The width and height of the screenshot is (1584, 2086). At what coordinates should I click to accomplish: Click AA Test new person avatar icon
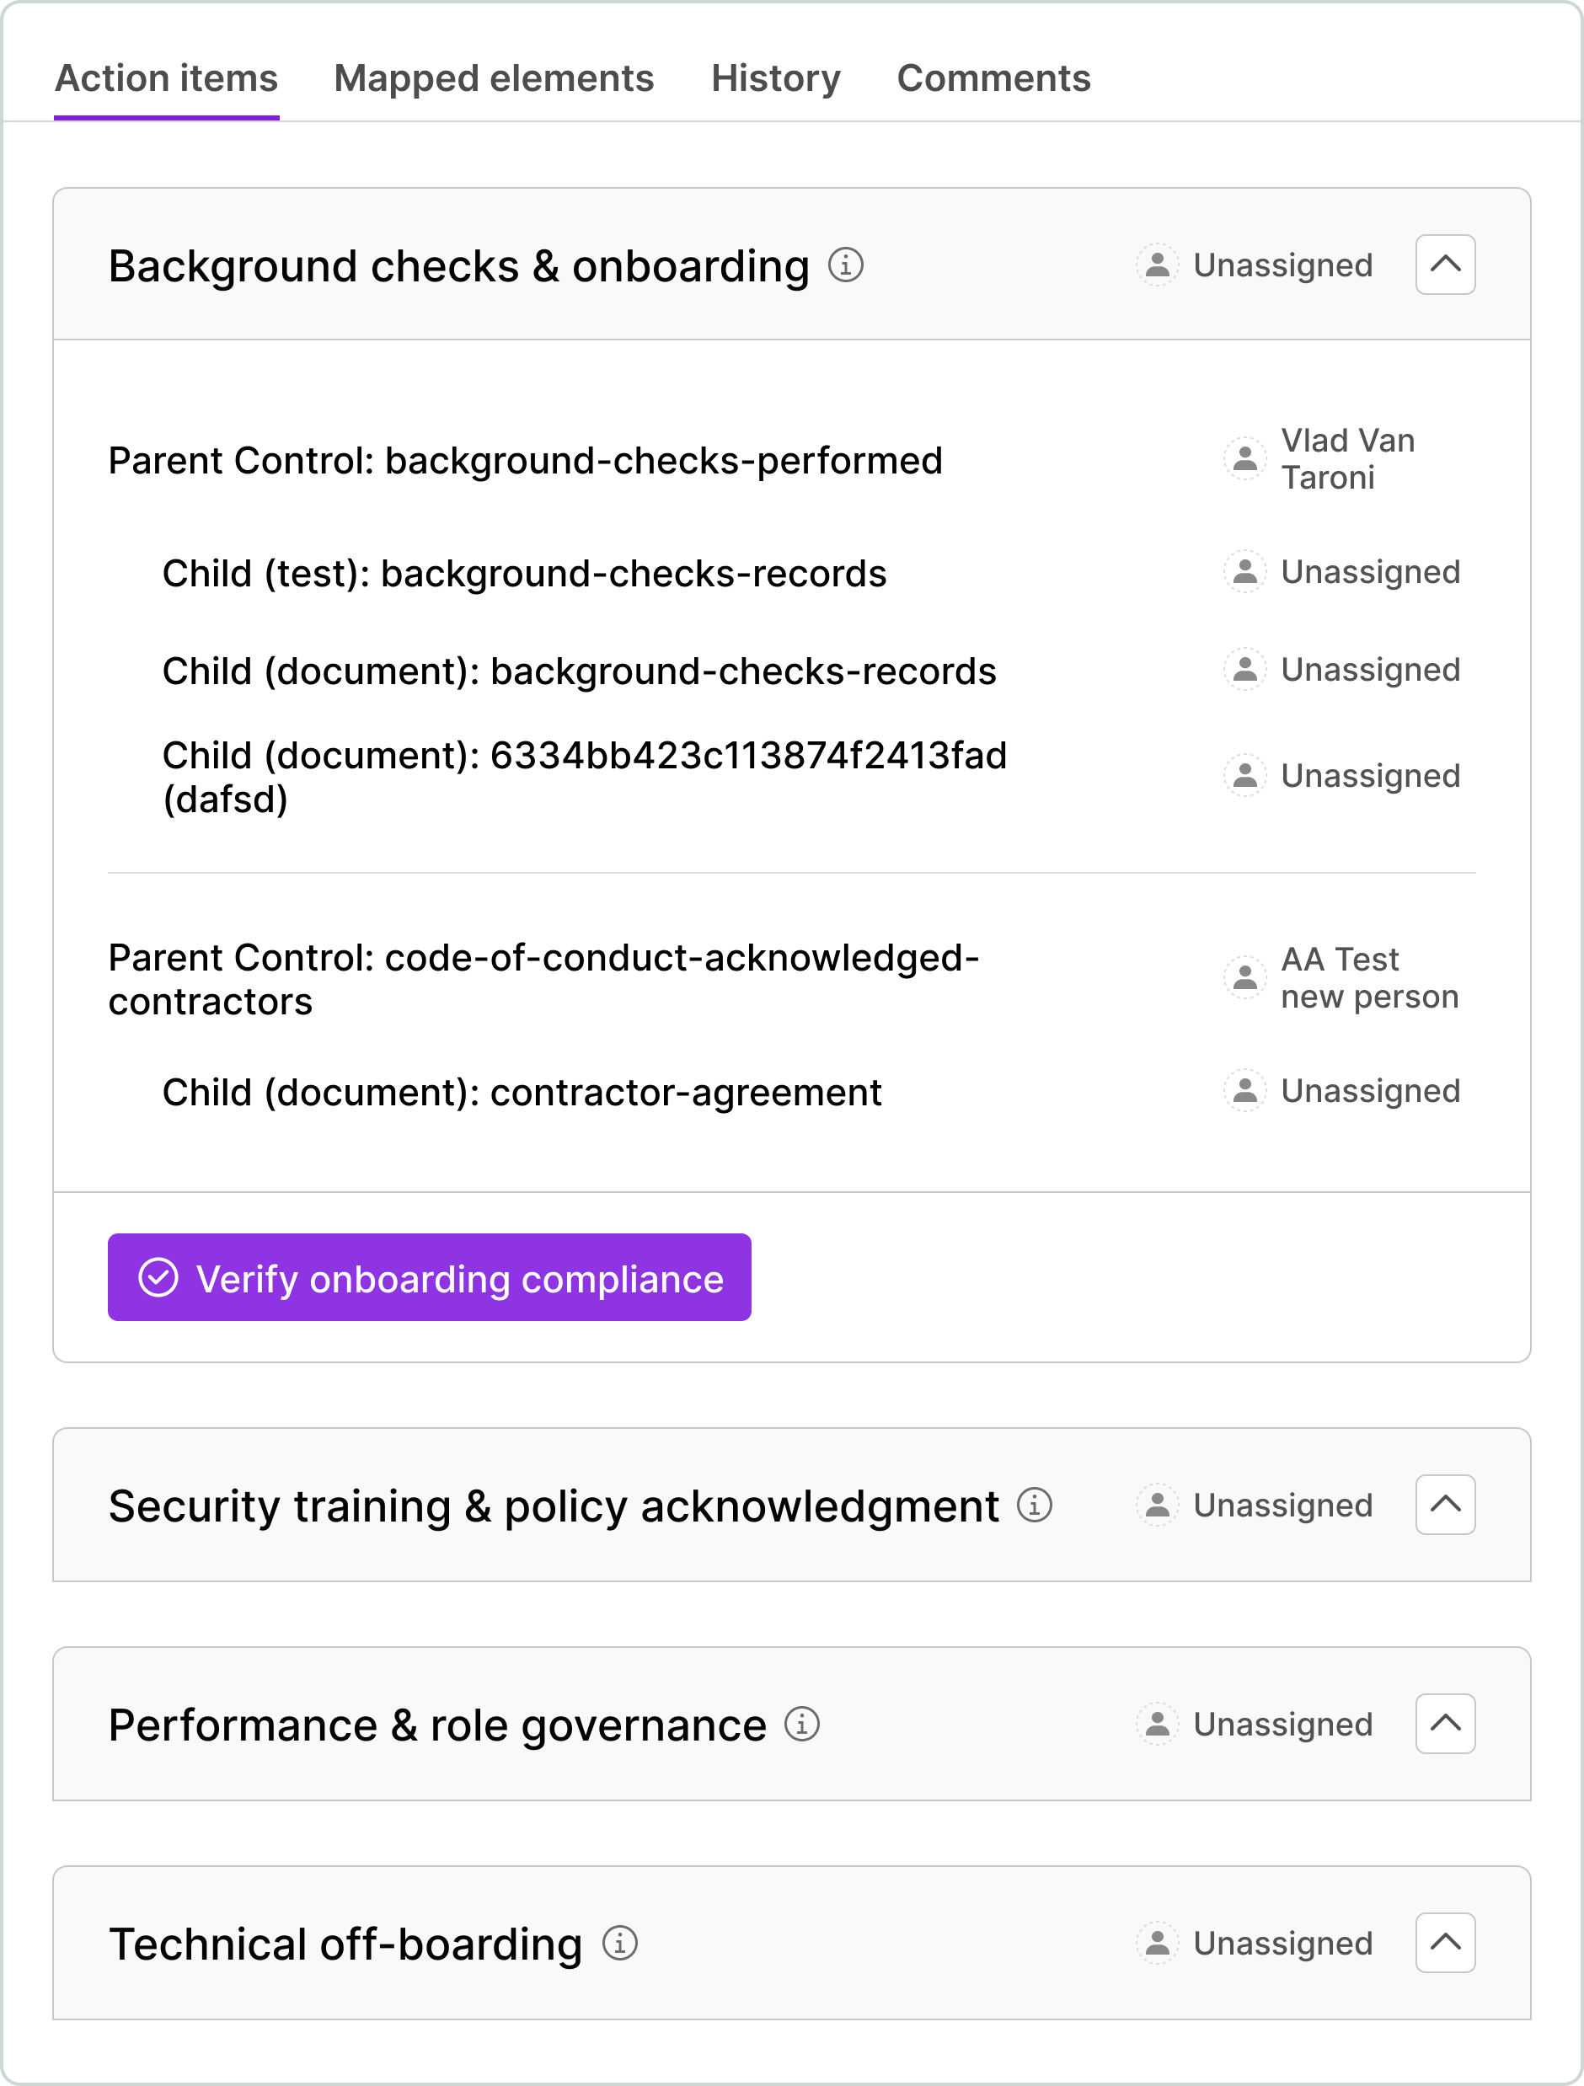click(x=1244, y=977)
